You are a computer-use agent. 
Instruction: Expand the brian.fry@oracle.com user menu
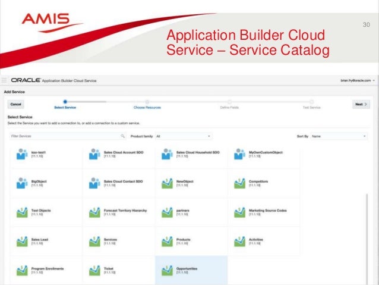(358, 80)
